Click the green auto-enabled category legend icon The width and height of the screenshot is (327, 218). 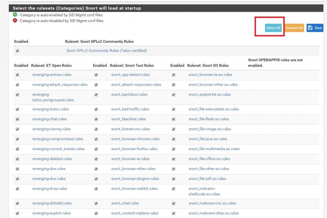pyautogui.click(x=15, y=15)
